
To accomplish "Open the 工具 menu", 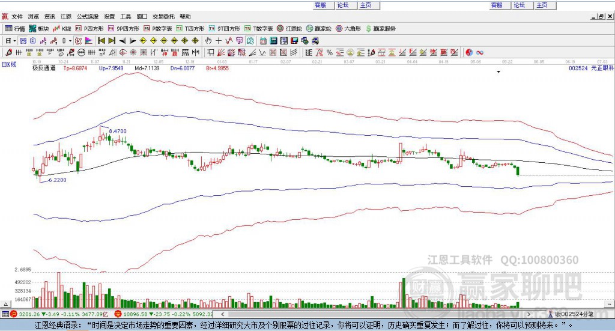I will click(x=126, y=16).
